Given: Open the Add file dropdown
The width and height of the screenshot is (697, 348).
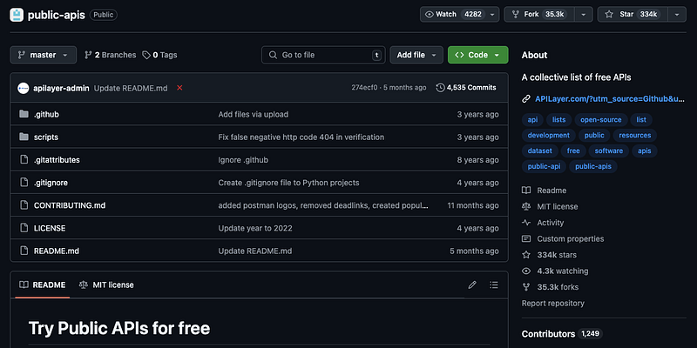Looking at the screenshot, I should pos(416,55).
